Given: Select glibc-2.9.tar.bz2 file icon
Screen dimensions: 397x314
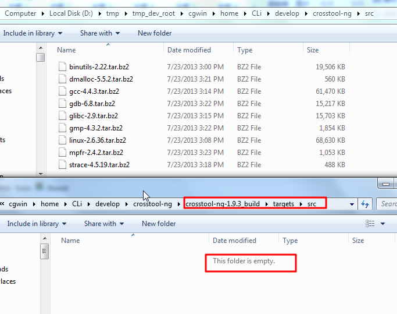Looking at the screenshot, I should click(x=62, y=116).
